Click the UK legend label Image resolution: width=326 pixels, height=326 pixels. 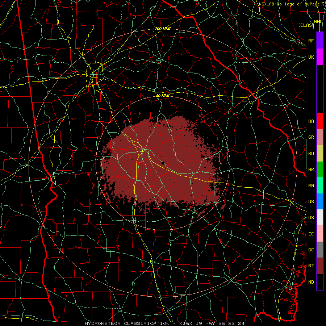tap(311, 57)
